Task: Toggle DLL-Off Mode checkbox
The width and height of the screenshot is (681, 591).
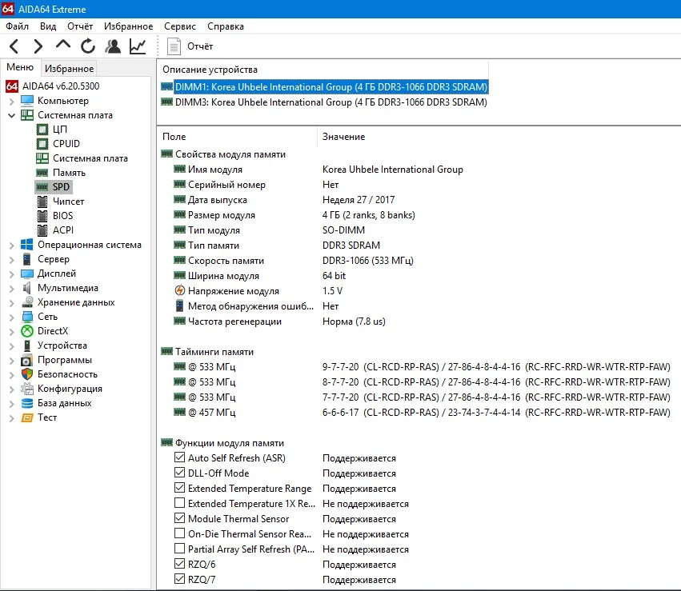Action: coord(179,473)
